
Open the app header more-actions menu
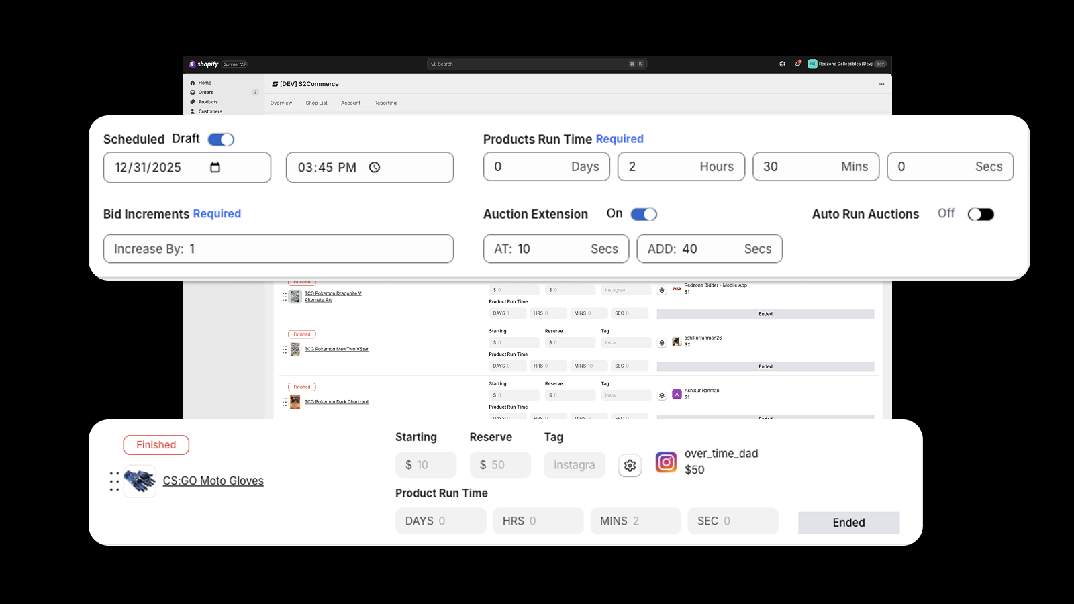point(882,83)
